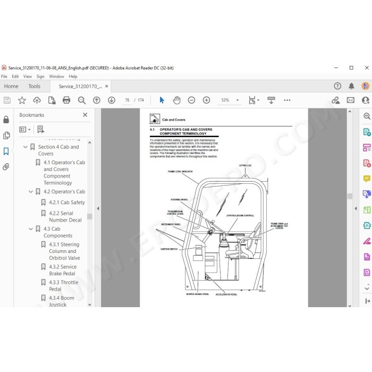Show more tools chevron in right pane
372x372 pixels.
[367, 289]
